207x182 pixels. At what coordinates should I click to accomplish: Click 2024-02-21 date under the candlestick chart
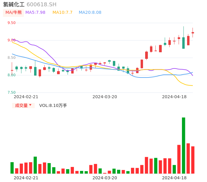tap(26, 97)
